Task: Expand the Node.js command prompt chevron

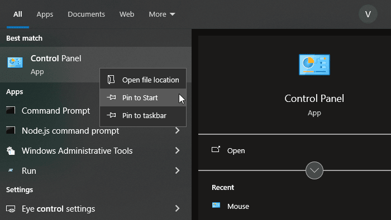Action: (x=177, y=130)
